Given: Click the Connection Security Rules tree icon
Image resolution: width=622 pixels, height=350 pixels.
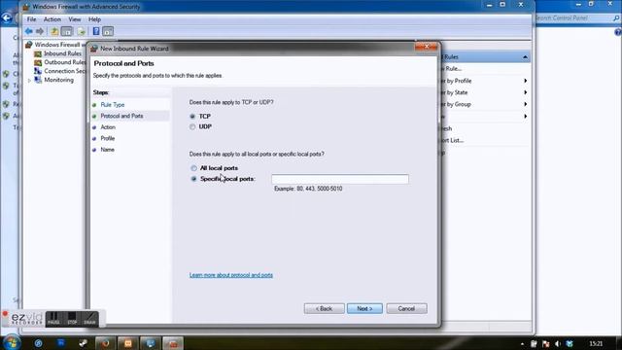Looking at the screenshot, I should [38, 71].
